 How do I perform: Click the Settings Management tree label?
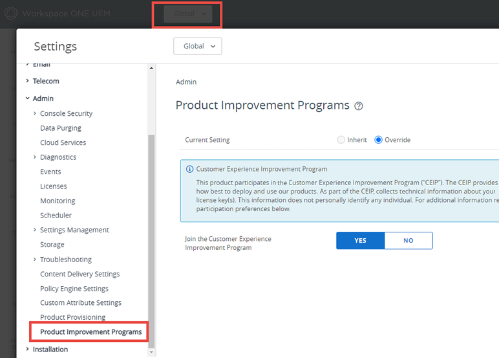[x=74, y=230]
